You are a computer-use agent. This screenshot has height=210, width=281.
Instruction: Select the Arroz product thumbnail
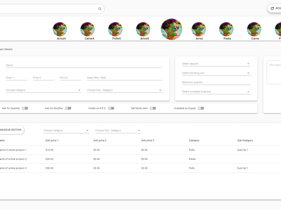199,29
